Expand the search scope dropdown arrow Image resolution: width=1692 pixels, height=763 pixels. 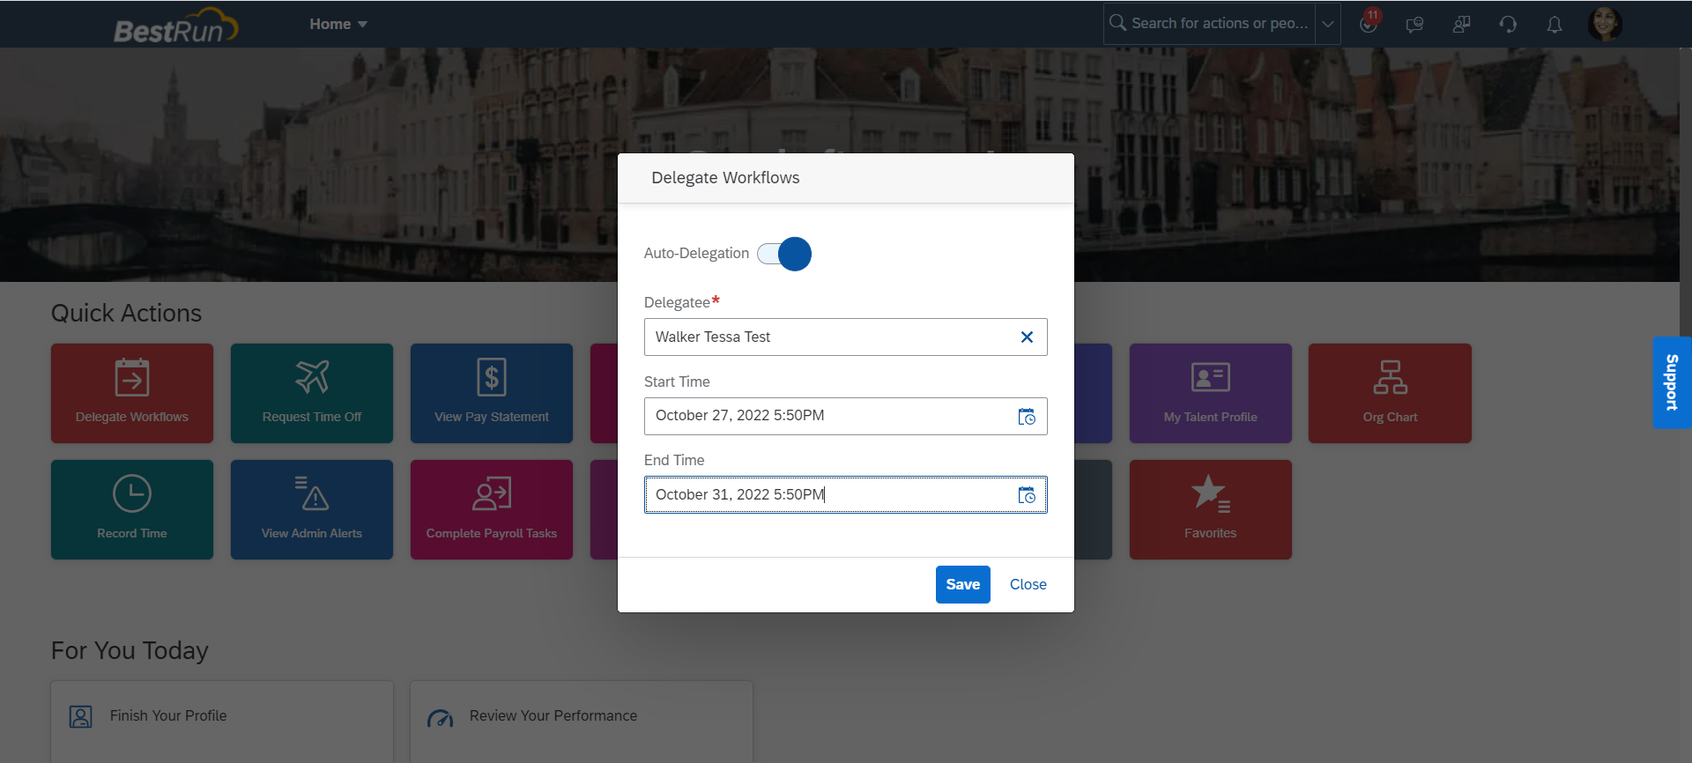click(x=1328, y=24)
